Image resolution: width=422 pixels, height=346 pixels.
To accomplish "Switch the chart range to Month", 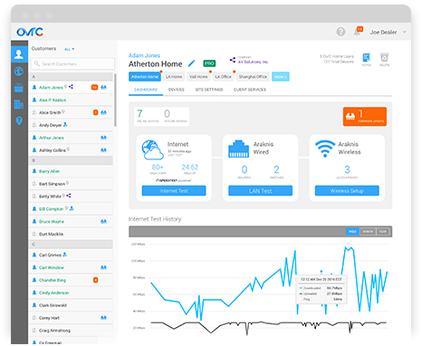I will [x=368, y=232].
